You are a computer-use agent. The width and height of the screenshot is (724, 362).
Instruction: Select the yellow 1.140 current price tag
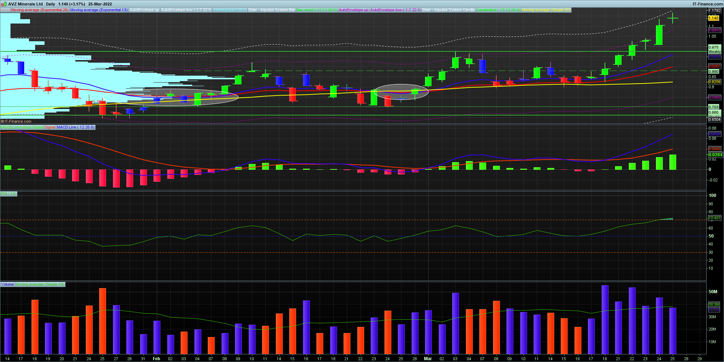click(714, 18)
